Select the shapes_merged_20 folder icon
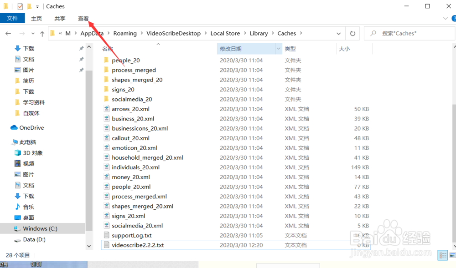Screen dimensions: 456x268 click(x=106, y=80)
